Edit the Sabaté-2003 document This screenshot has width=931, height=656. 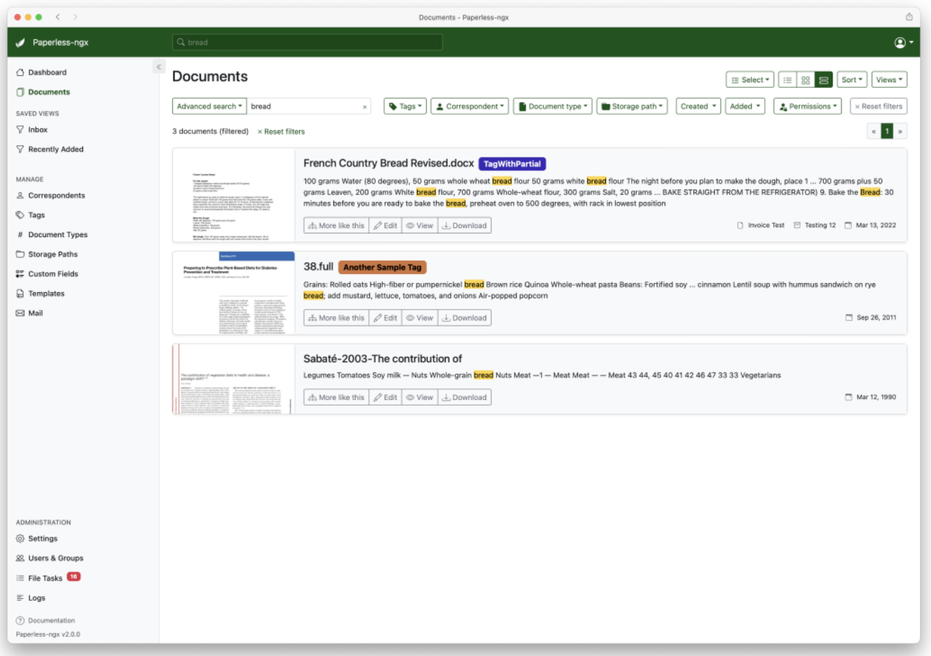(x=385, y=397)
